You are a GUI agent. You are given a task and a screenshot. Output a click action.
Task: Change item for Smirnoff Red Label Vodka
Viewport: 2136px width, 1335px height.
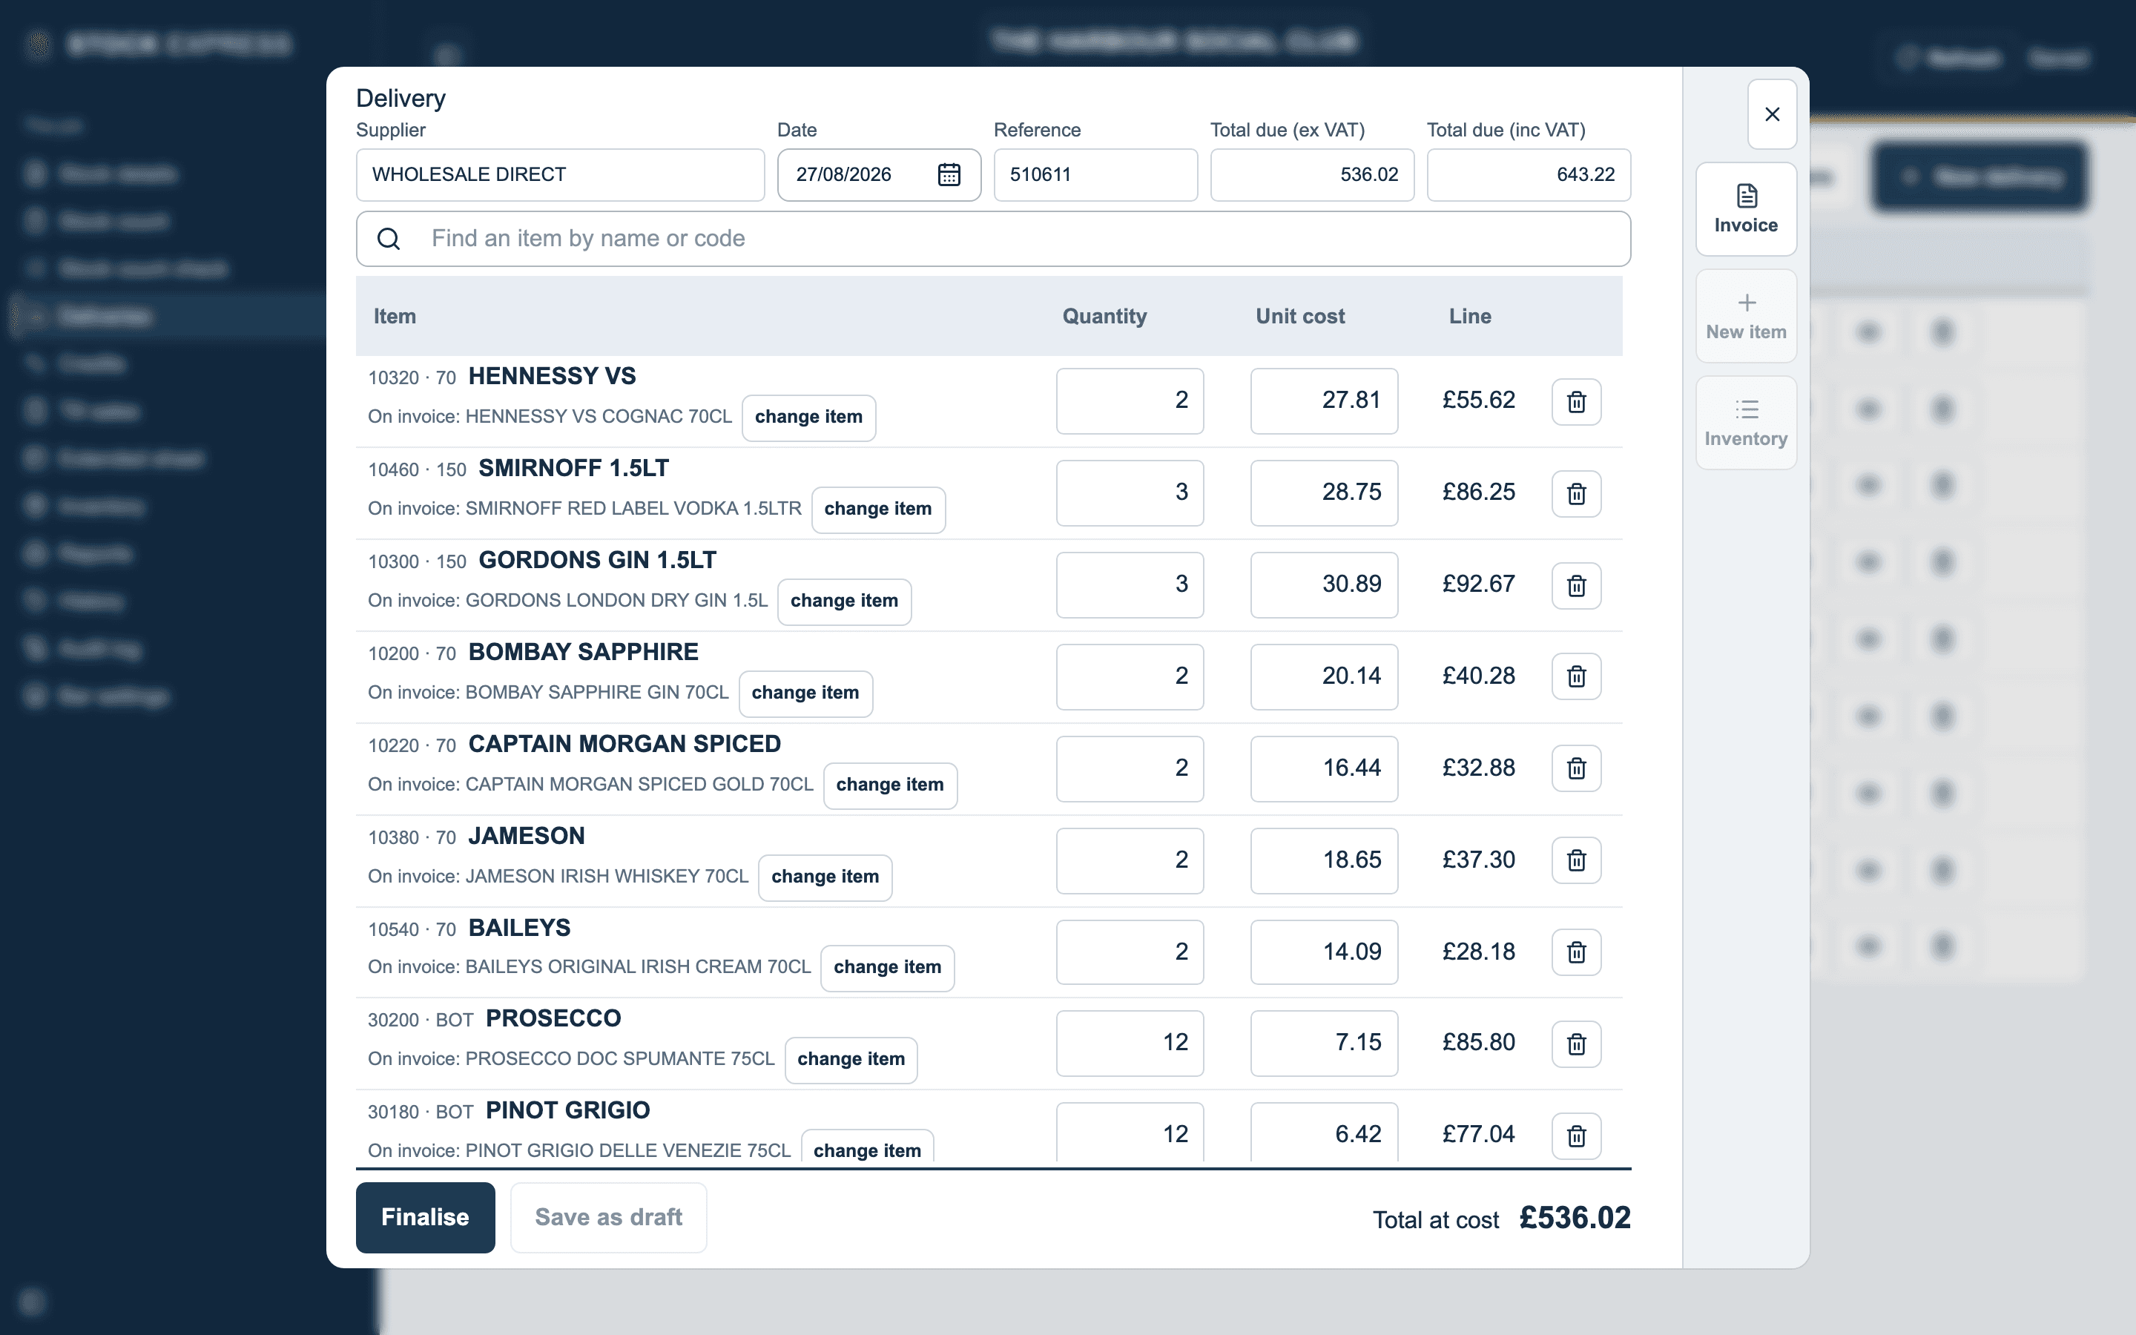coord(878,510)
